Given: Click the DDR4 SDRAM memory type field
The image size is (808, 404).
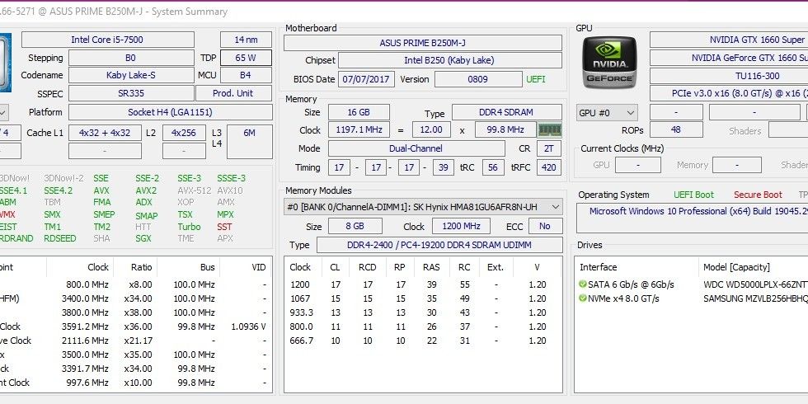Looking at the screenshot, I should 506,112.
